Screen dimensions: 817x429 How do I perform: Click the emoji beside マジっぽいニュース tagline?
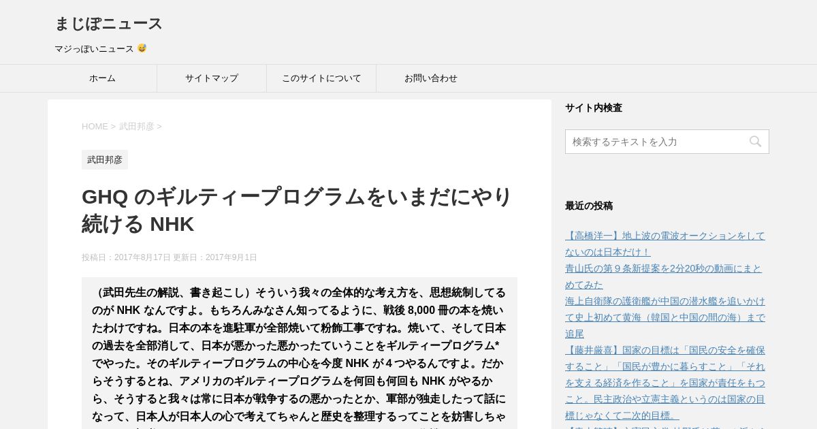[142, 48]
